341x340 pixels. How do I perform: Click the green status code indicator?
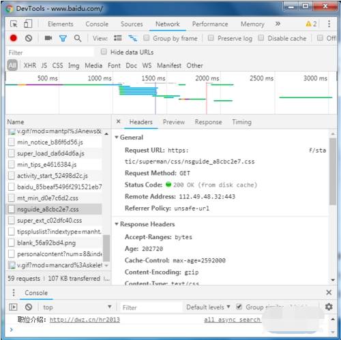click(168, 185)
